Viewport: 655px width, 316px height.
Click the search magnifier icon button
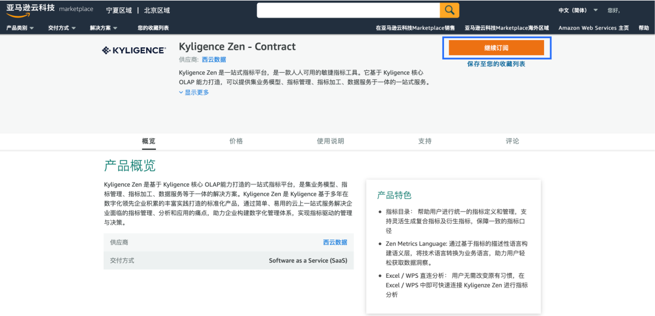coord(449,10)
